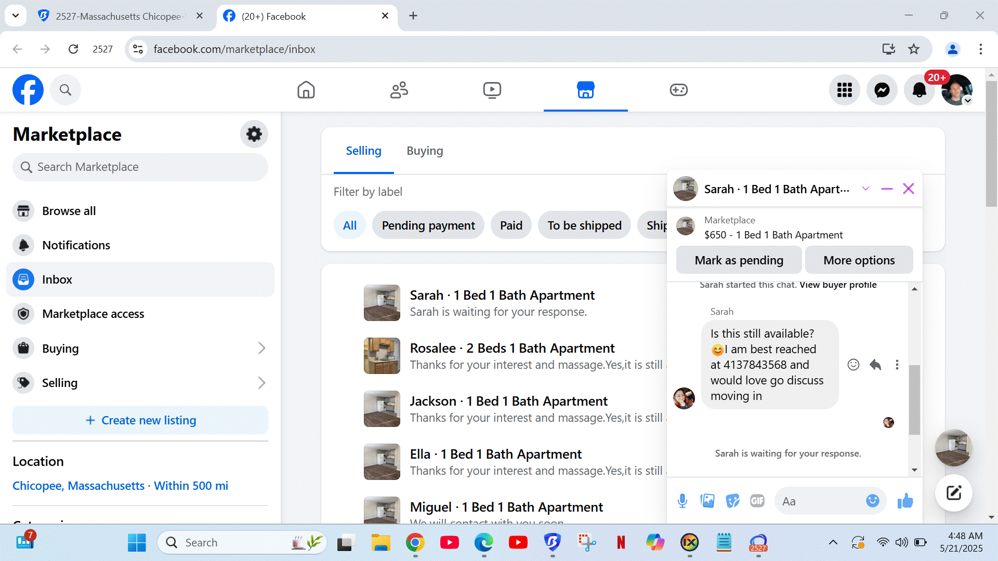
Task: Open emoji picker in message field
Action: (873, 501)
